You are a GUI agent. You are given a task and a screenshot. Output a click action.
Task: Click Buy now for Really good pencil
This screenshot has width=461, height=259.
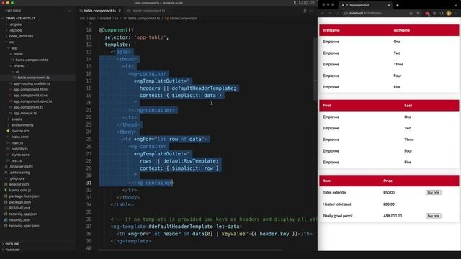(x=433, y=216)
